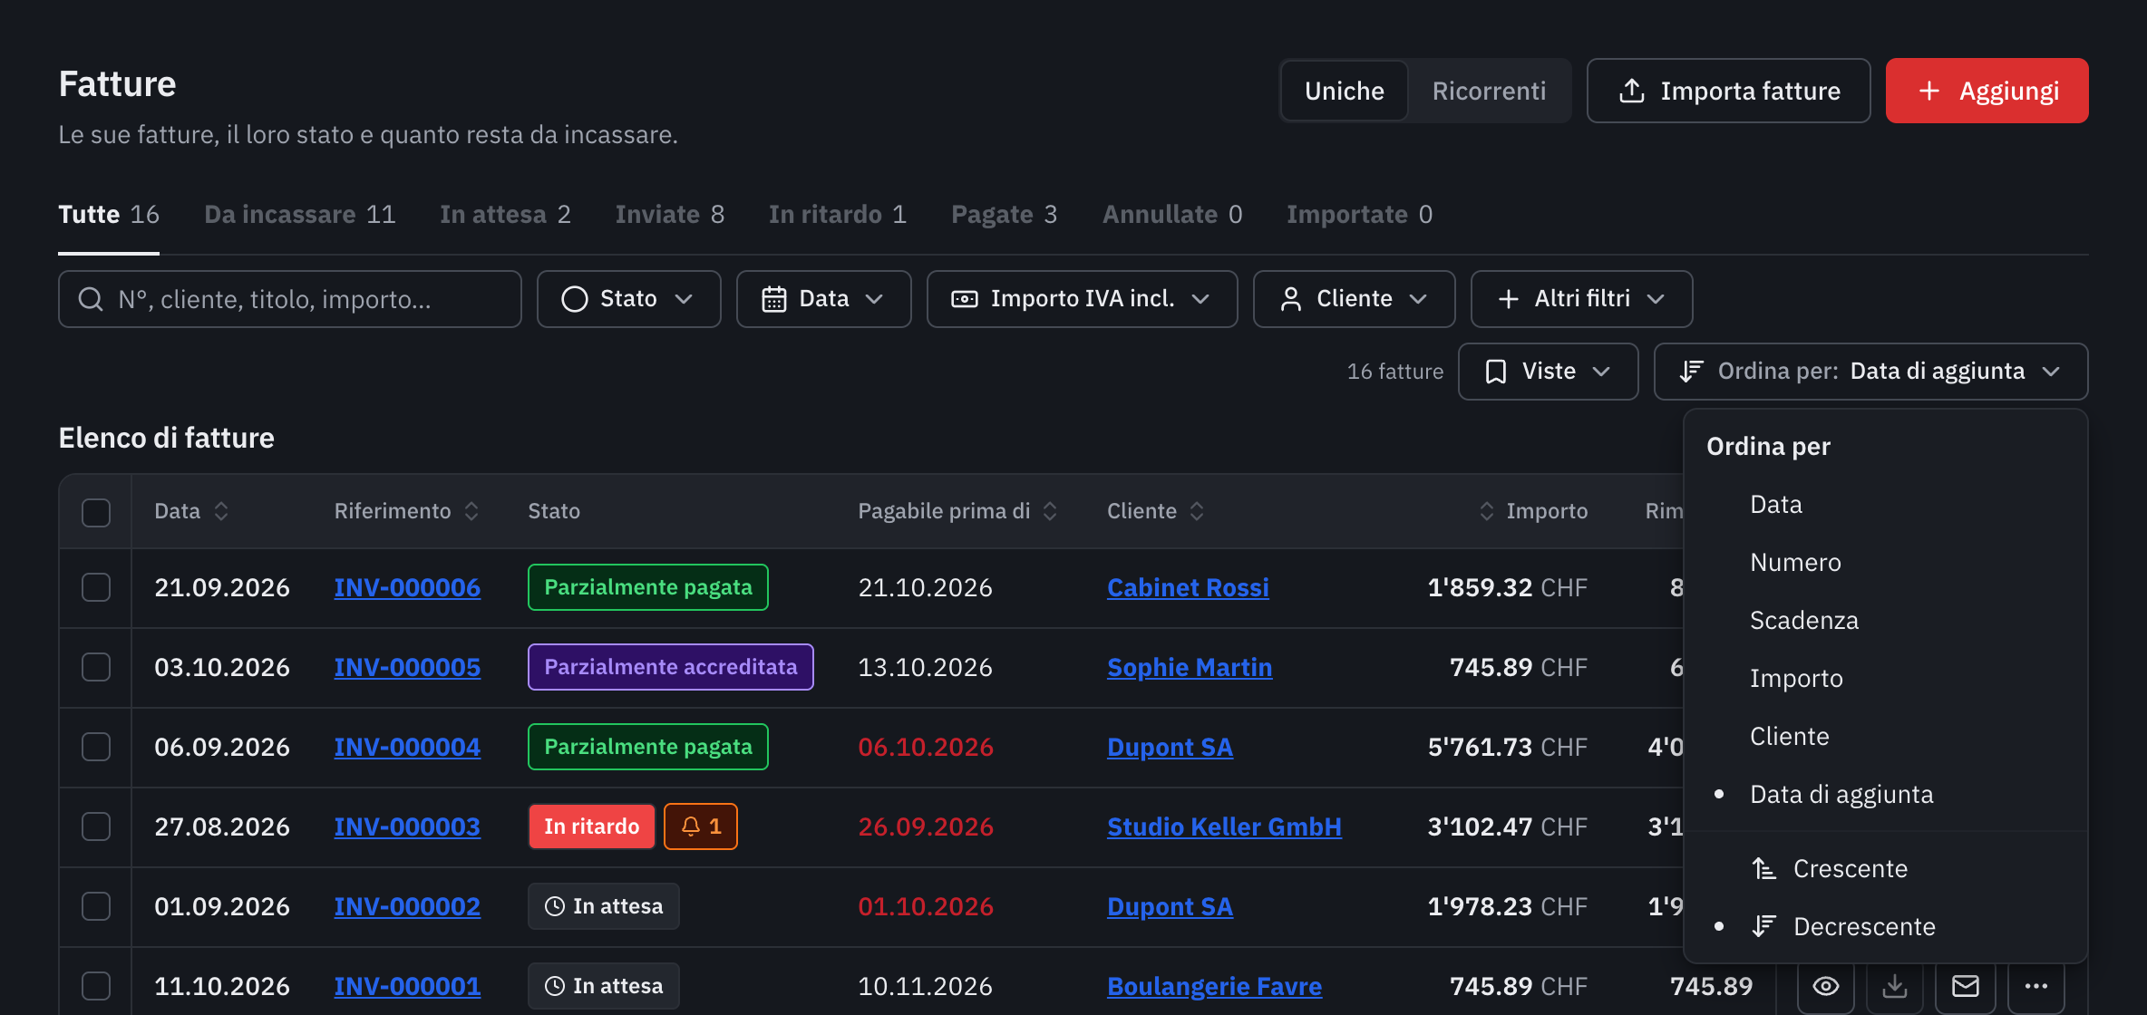The width and height of the screenshot is (2147, 1015).
Task: Switch to the In ritardo tab
Action: (838, 215)
